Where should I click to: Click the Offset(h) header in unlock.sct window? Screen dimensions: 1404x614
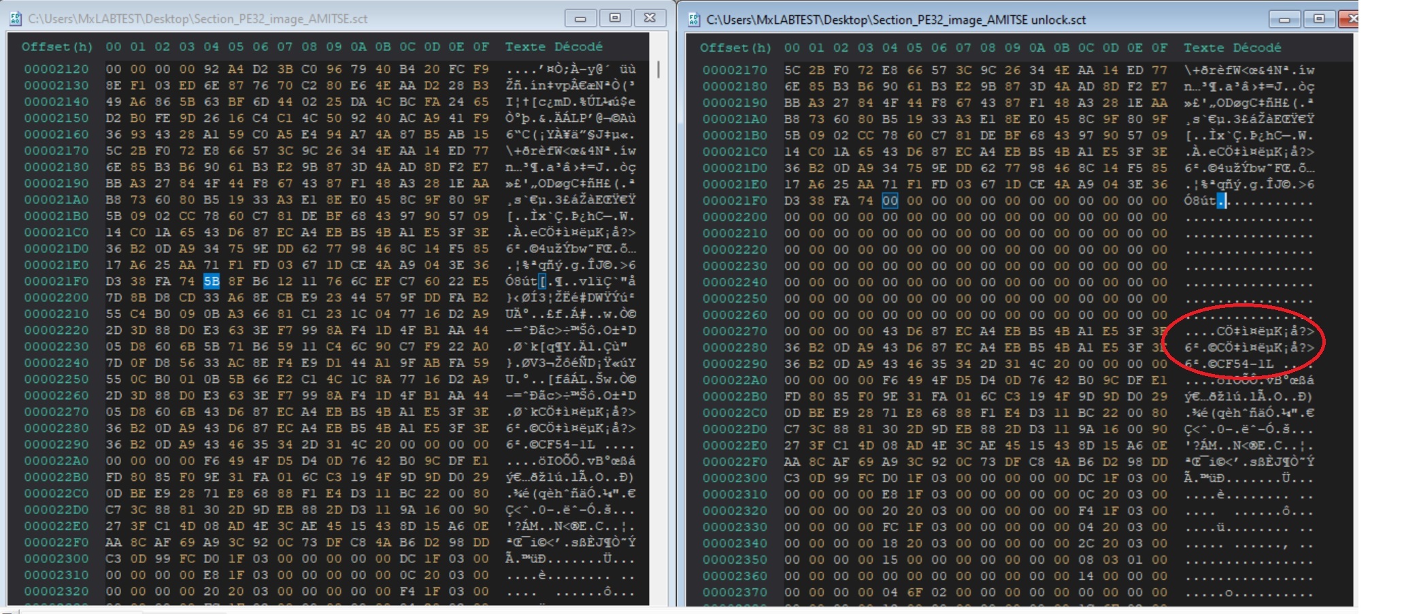click(x=735, y=48)
